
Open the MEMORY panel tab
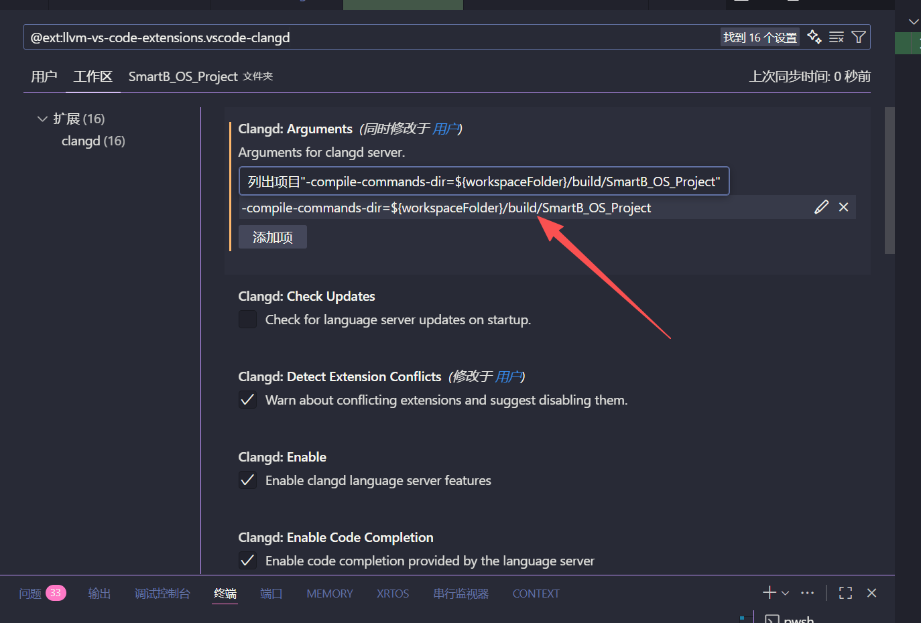click(x=330, y=594)
